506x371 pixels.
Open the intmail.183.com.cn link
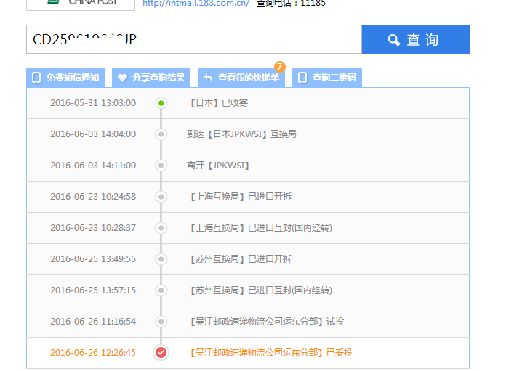pos(196,3)
